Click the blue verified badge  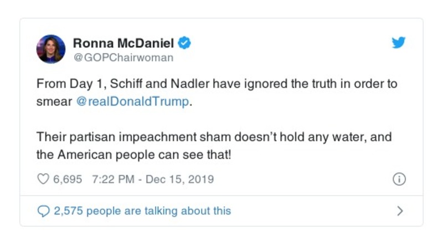[186, 43]
